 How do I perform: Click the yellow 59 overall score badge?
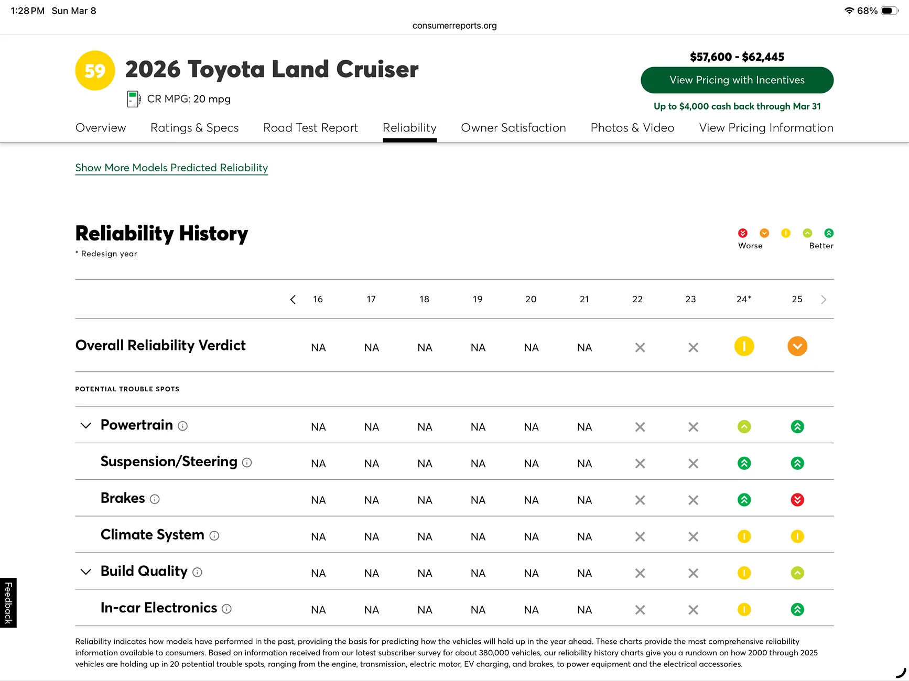[95, 71]
